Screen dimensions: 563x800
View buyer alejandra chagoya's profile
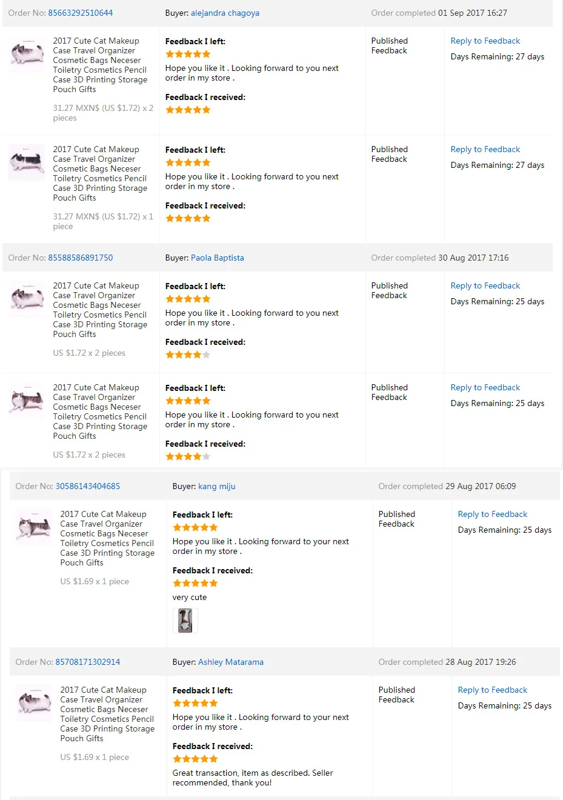tap(225, 13)
